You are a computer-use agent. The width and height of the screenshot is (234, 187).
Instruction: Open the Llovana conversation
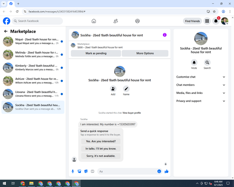(x=33, y=94)
